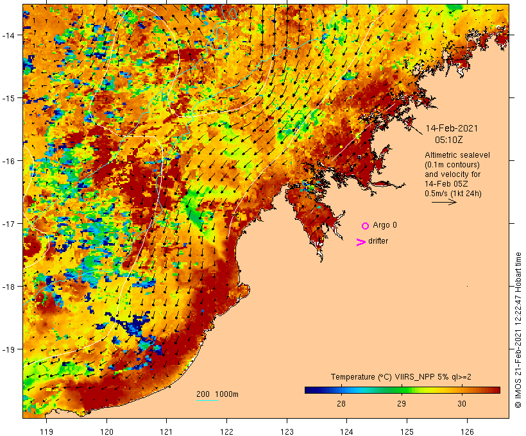Click the '125' longitude axis label
The height and width of the screenshot is (436, 526).
click(407, 432)
